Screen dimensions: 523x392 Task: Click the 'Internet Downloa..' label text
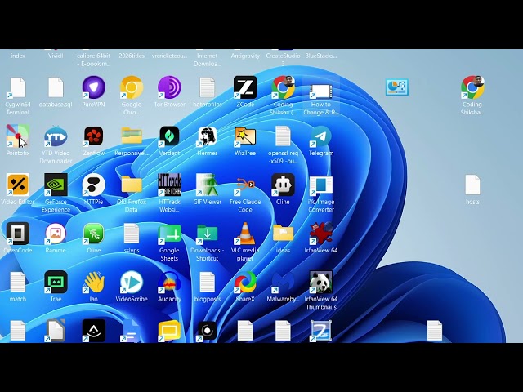pyautogui.click(x=207, y=60)
